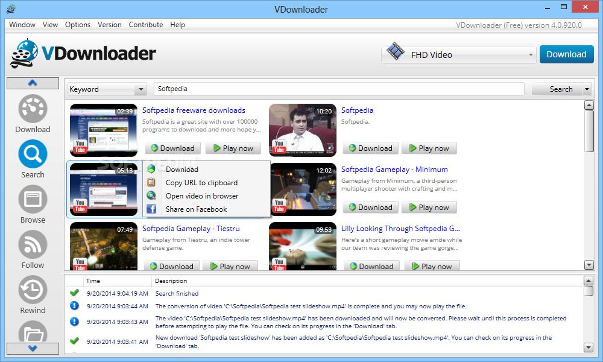Click the 10:20 video thumbnail
Viewport: 603px width, 362px height.
click(303, 130)
